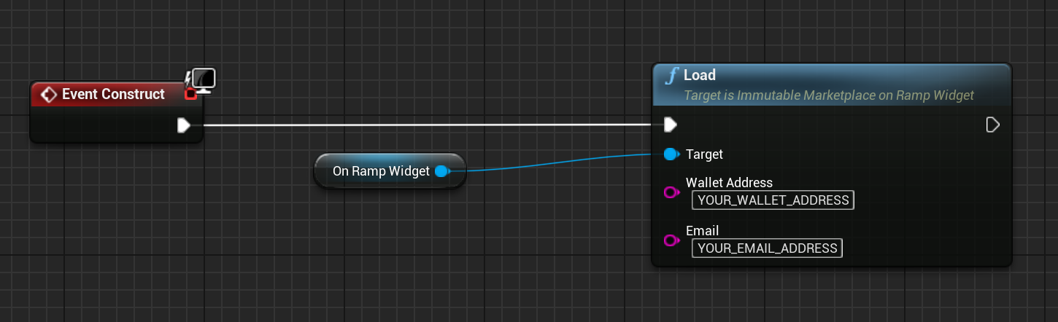Click the Event Construct execution output pin

184,125
